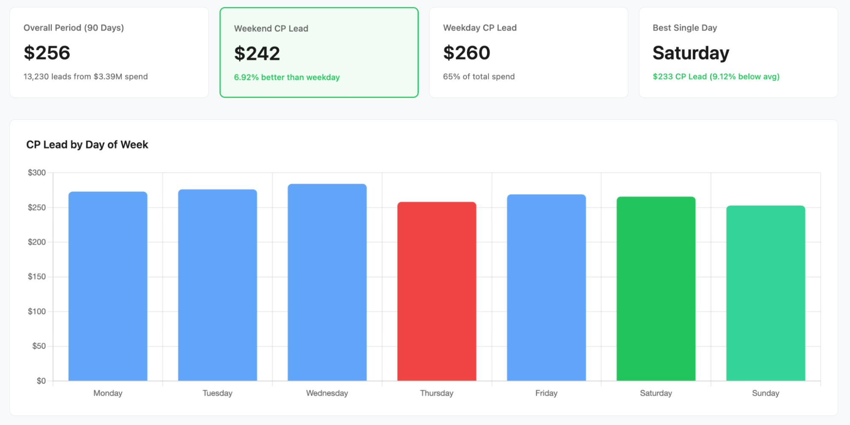Click the "13,230 leads from $3.39M spend" text
This screenshot has width=850, height=425.
(x=85, y=76)
